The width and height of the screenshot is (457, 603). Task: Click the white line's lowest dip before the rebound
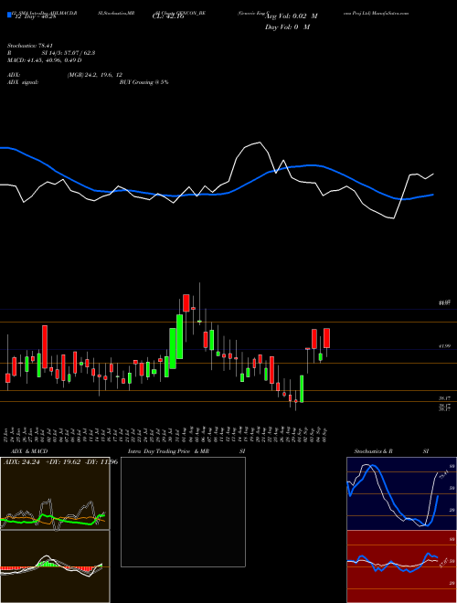click(x=393, y=218)
